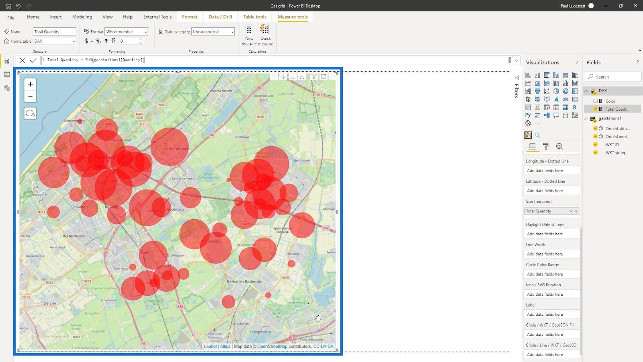643x362 pixels.
Task: Collapse the Visualizations pane
Action: pyautogui.click(x=577, y=62)
